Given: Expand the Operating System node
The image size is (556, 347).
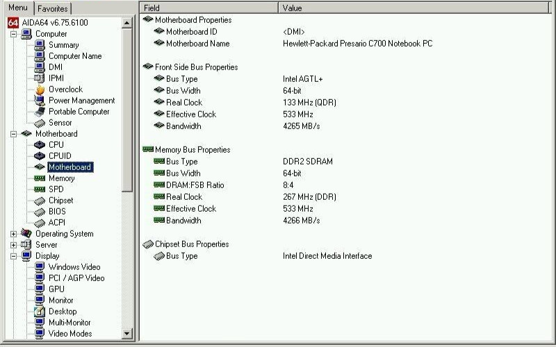Looking at the screenshot, I should coord(13,234).
